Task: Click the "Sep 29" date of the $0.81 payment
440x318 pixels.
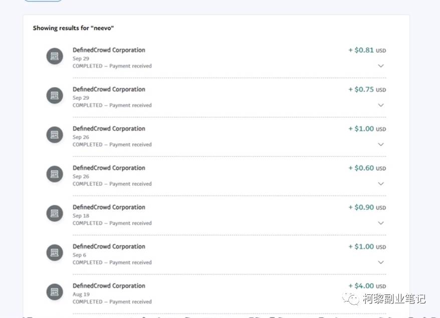Action: (81, 59)
